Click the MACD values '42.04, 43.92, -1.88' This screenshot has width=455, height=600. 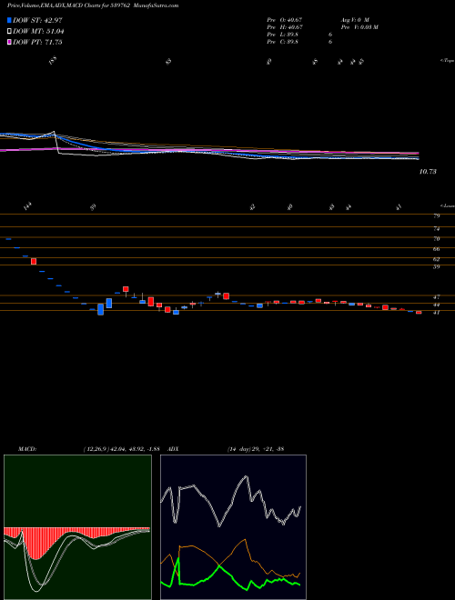coord(135,449)
